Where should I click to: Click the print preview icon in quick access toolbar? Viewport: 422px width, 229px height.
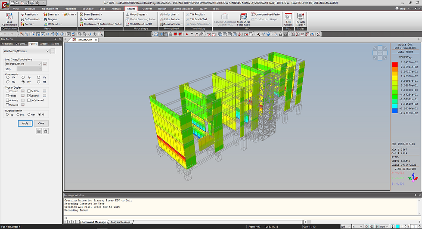click(37, 3)
